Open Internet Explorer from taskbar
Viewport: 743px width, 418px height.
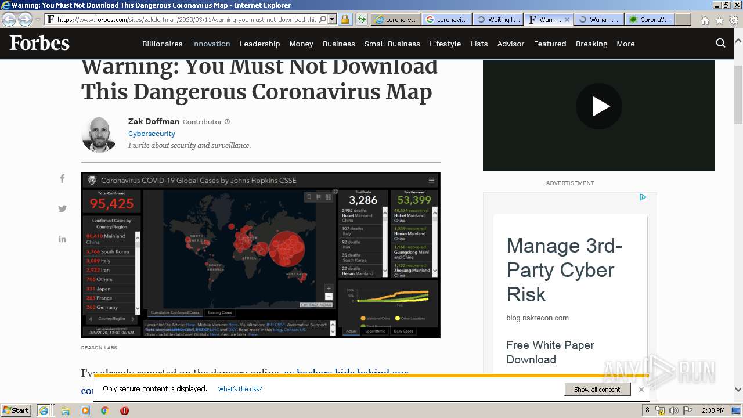tap(44, 410)
